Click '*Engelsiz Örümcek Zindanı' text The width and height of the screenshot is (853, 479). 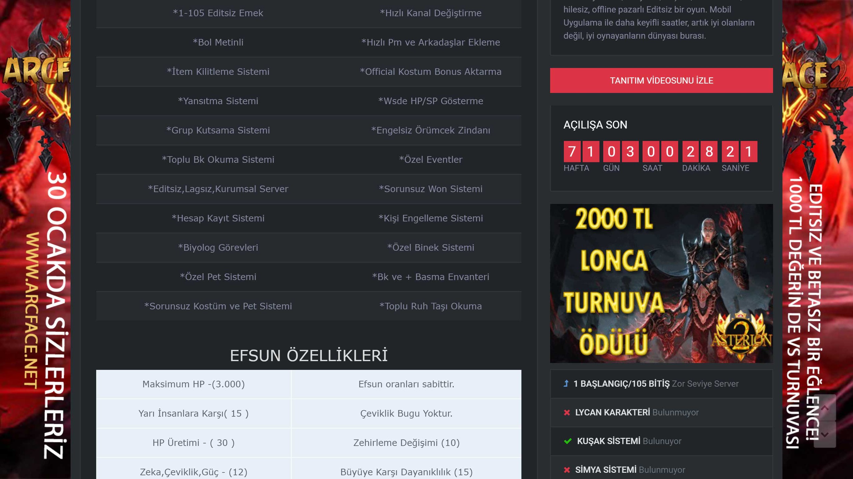click(430, 130)
